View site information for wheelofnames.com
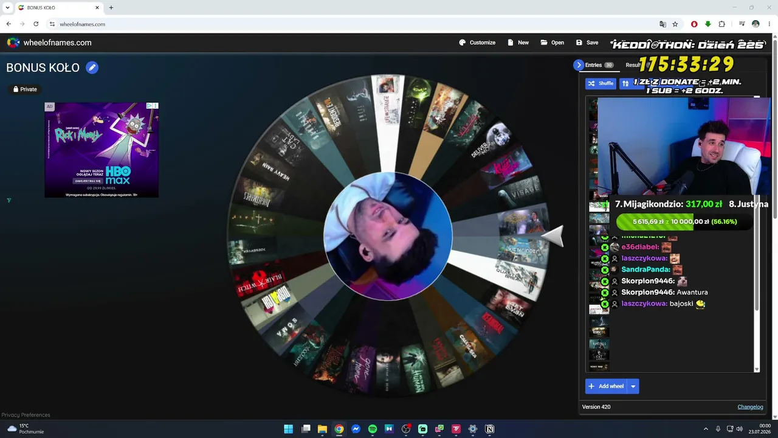The width and height of the screenshot is (778, 438). [52, 24]
